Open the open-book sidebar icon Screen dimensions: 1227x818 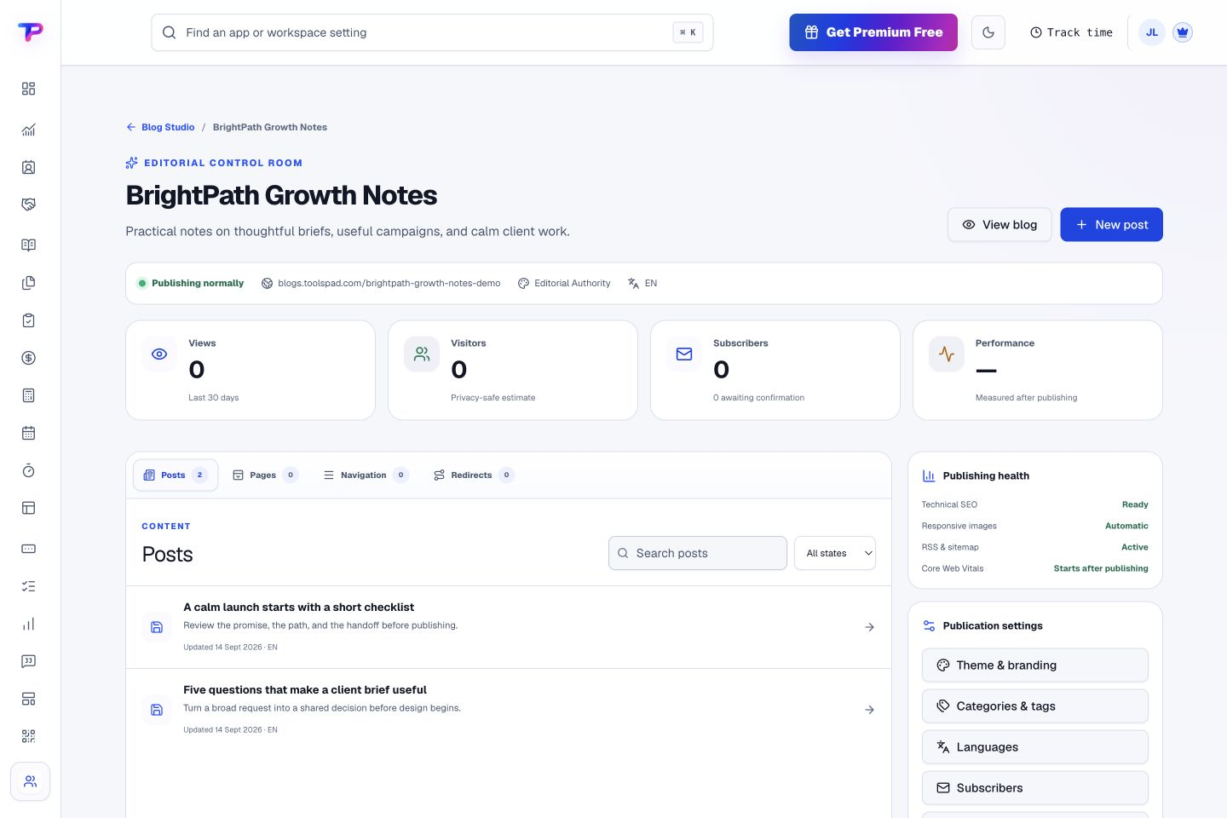coord(28,245)
